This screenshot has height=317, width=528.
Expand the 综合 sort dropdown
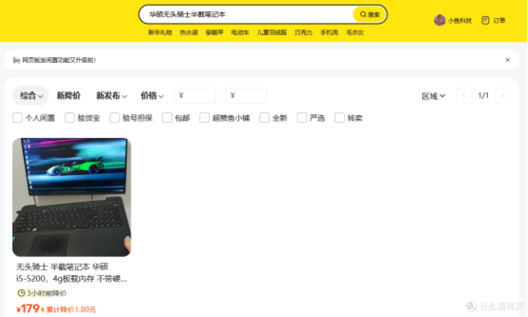click(x=31, y=96)
